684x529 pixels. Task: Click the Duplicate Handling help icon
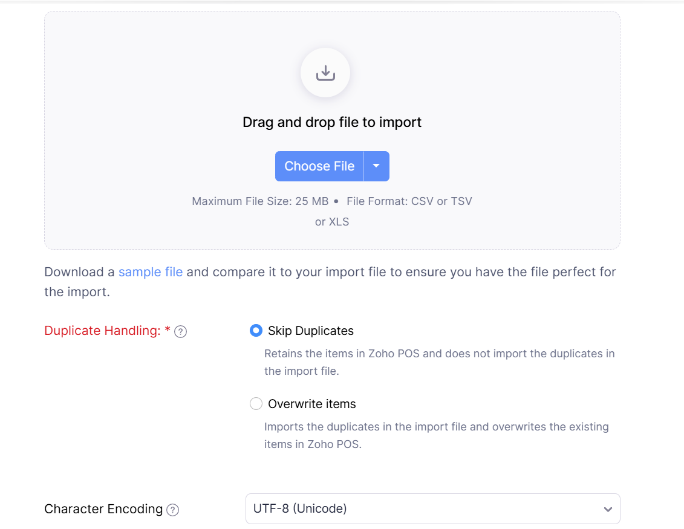pos(180,331)
